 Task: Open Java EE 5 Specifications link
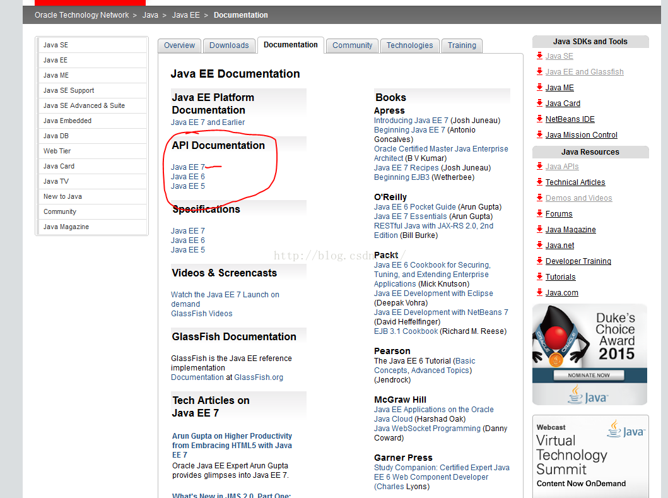188,250
